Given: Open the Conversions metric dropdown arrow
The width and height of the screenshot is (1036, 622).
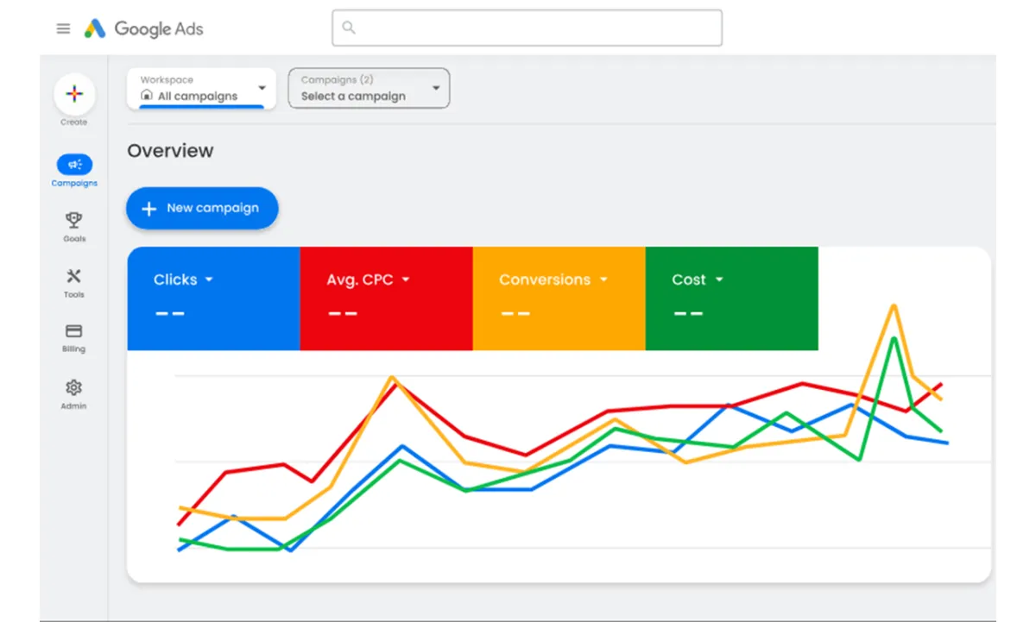Looking at the screenshot, I should pos(603,280).
